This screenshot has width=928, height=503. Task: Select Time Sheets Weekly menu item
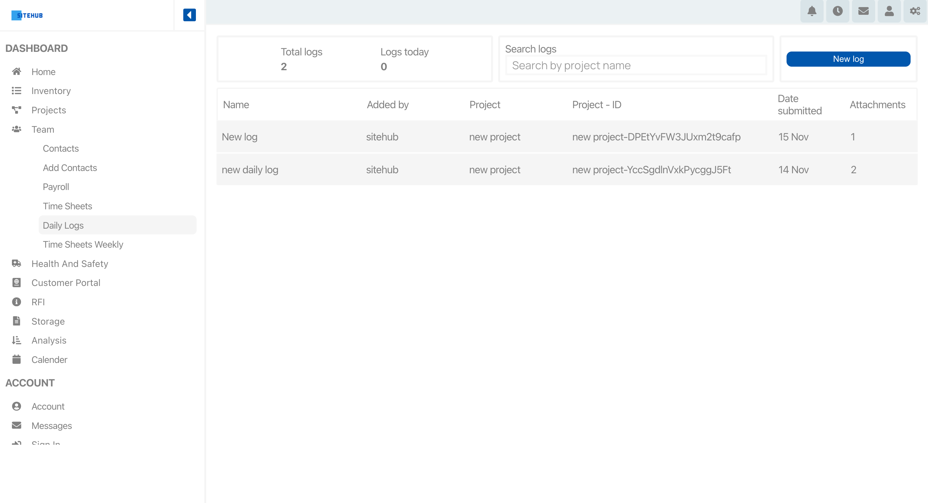82,244
